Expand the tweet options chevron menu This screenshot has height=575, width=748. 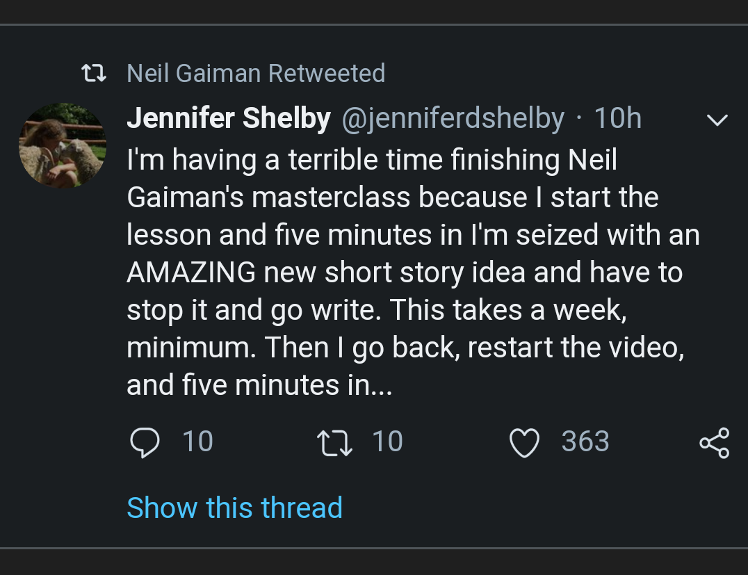click(717, 120)
